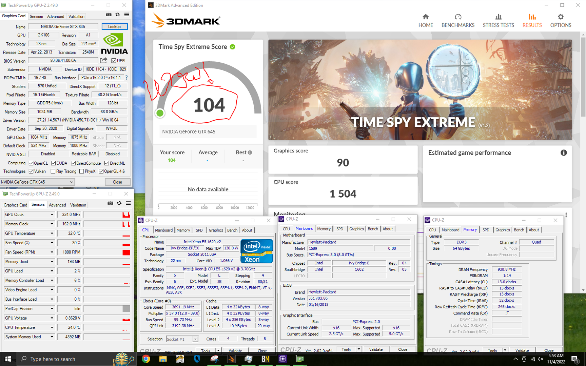Toggle the Ray Tracing checkbox
The image size is (586, 366).
[53, 171]
